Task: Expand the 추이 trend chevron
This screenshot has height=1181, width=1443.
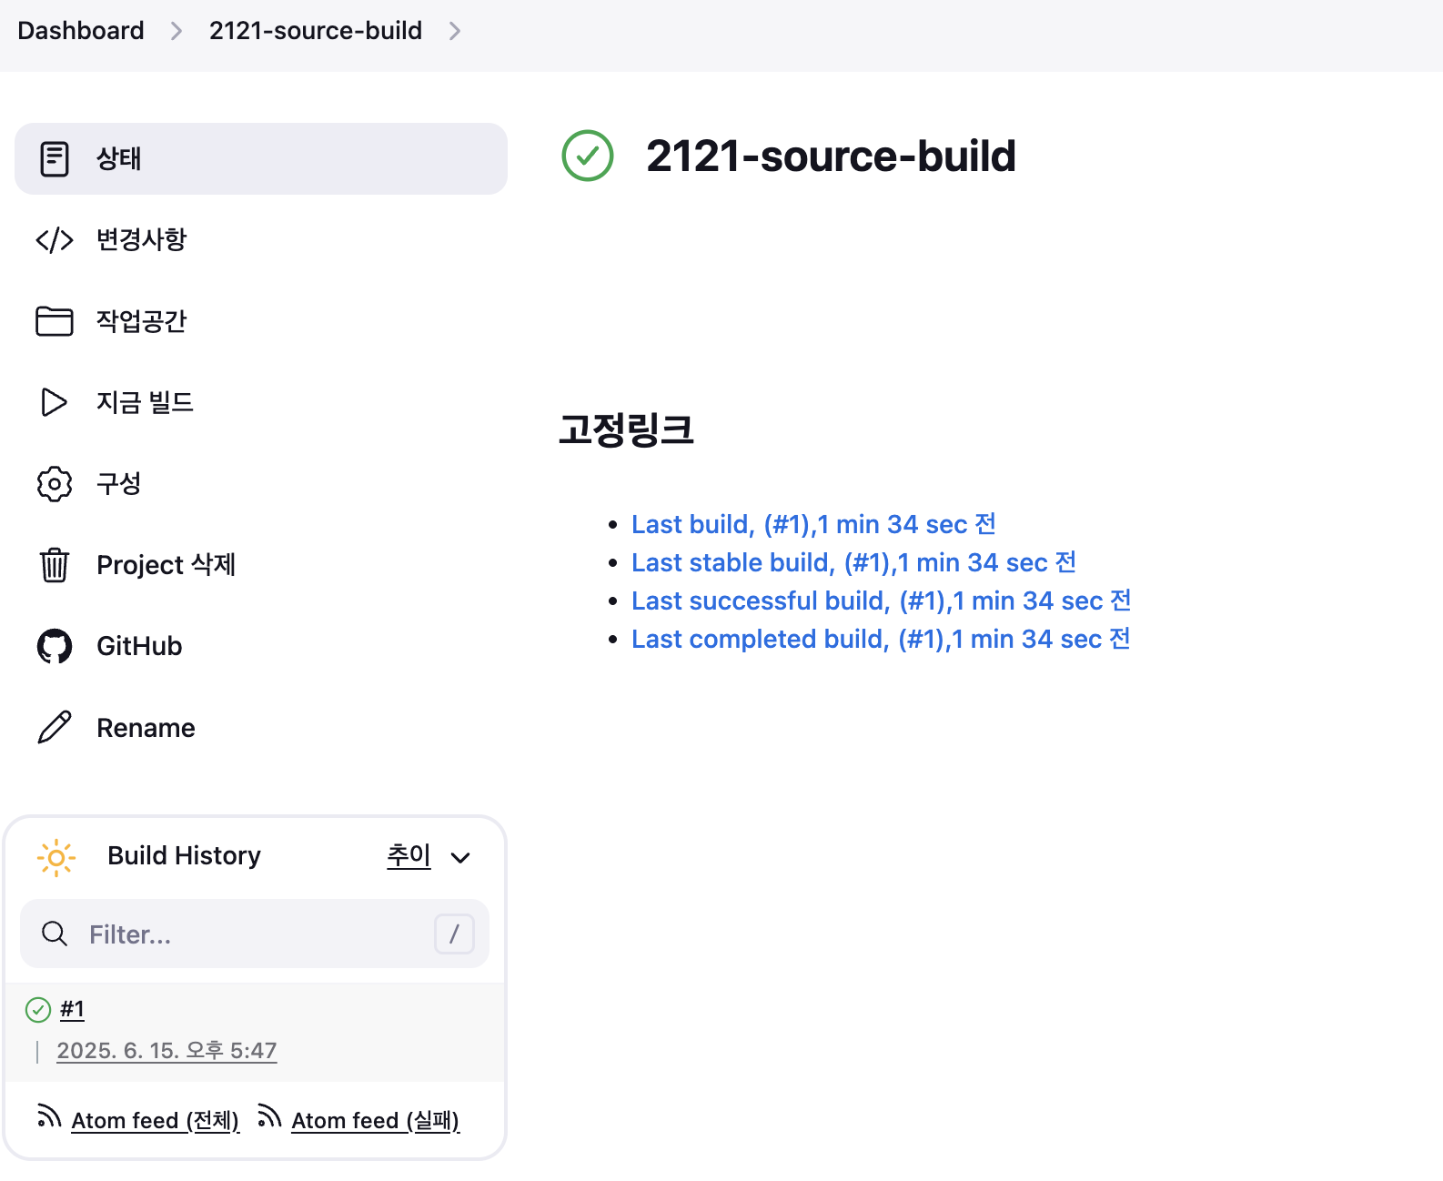Action: click(x=460, y=857)
